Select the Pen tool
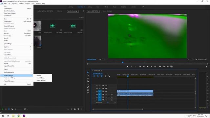Screen dimensions: 210x118 (x=88, y=87)
